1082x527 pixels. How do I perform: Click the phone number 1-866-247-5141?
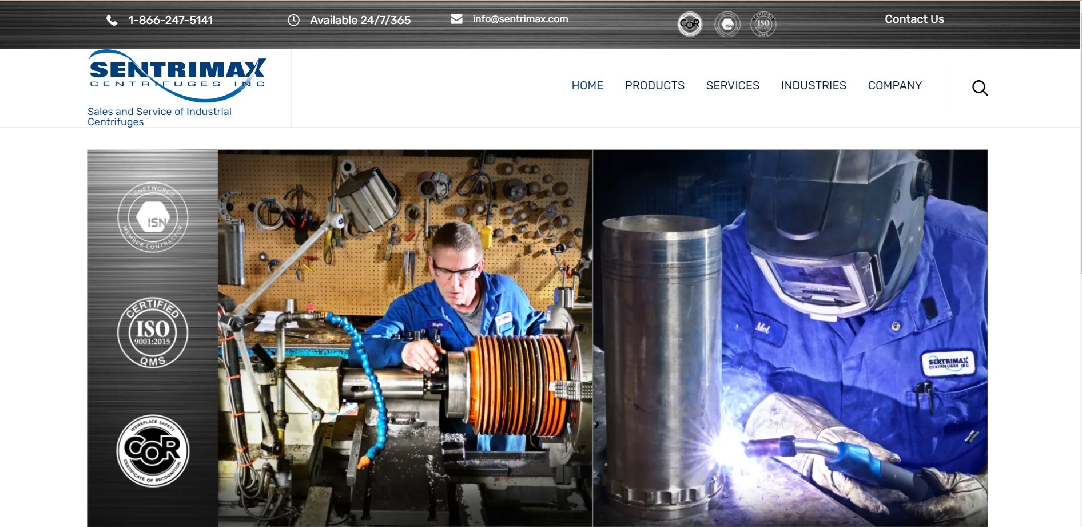[x=170, y=21]
